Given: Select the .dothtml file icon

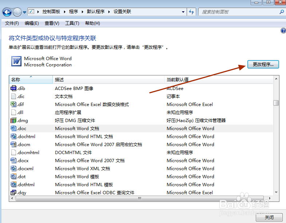Looking at the screenshot, I should (x=13, y=184).
